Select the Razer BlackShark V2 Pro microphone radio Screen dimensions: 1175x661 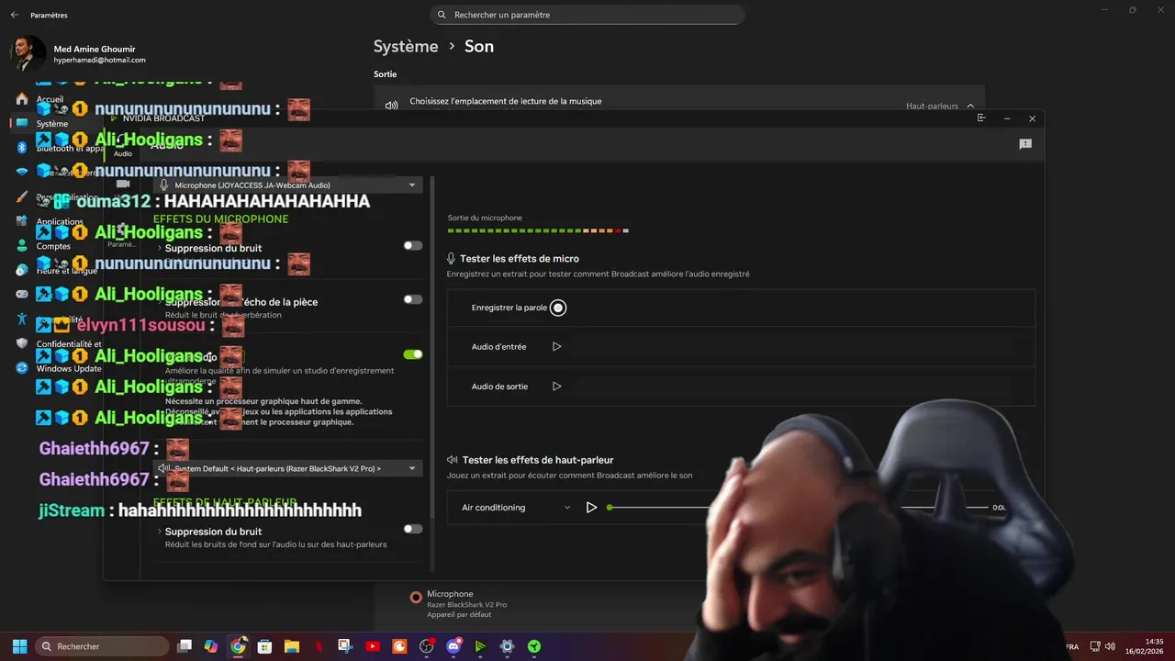pyautogui.click(x=416, y=598)
